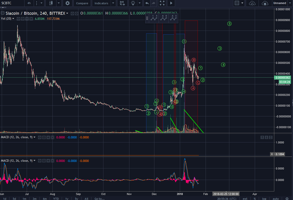Select the 5y date range
The width and height of the screenshot is (293, 200).
[x=76, y=199]
